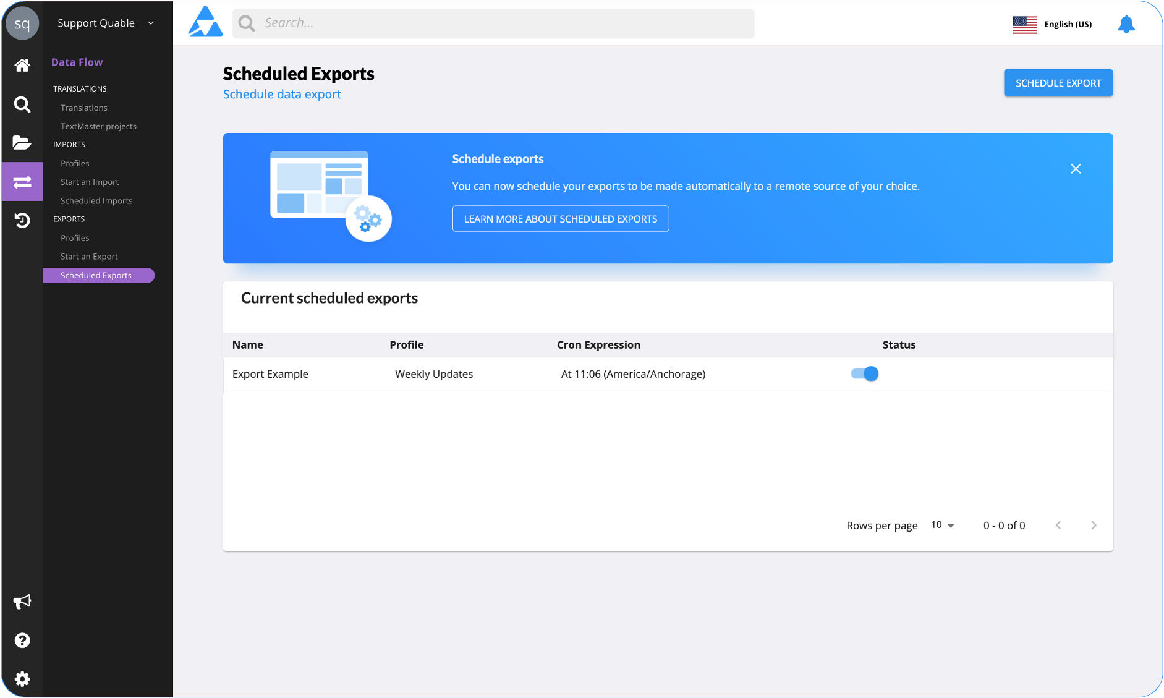
Task: Open the Search icon in the left sidebar
Action: click(22, 104)
